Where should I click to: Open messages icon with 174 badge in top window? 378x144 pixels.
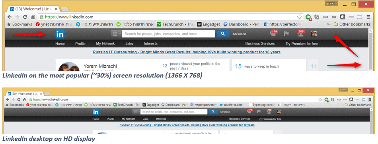click(274, 33)
